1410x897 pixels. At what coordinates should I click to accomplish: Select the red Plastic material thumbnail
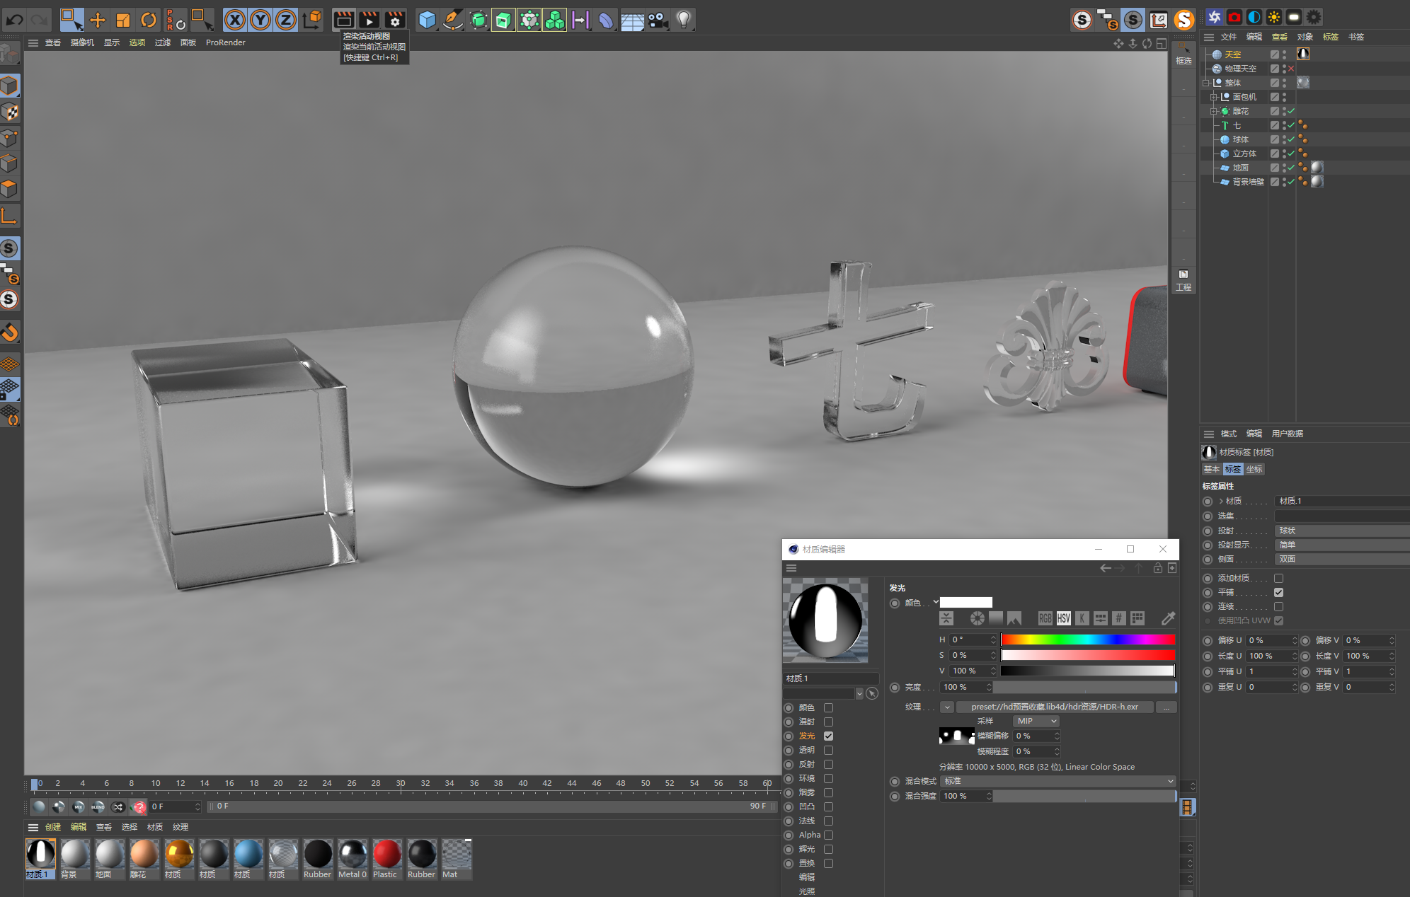(386, 855)
